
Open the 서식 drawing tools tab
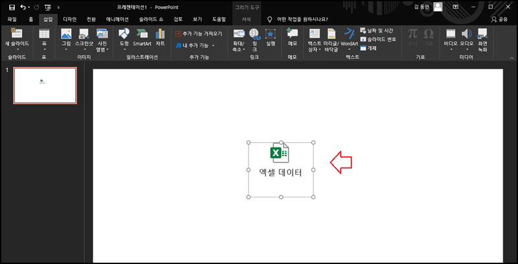click(246, 19)
